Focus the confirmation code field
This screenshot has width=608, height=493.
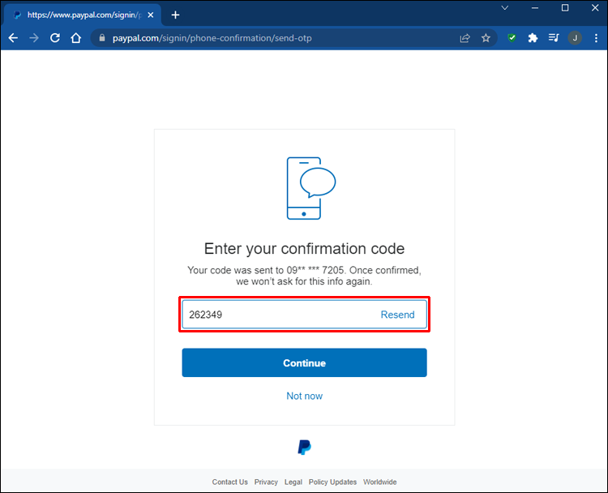click(x=276, y=315)
